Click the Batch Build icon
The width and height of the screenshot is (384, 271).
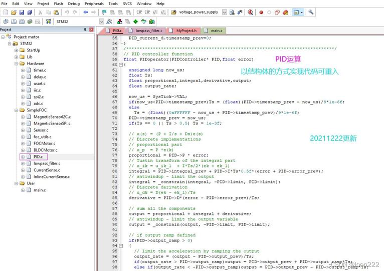30,21
